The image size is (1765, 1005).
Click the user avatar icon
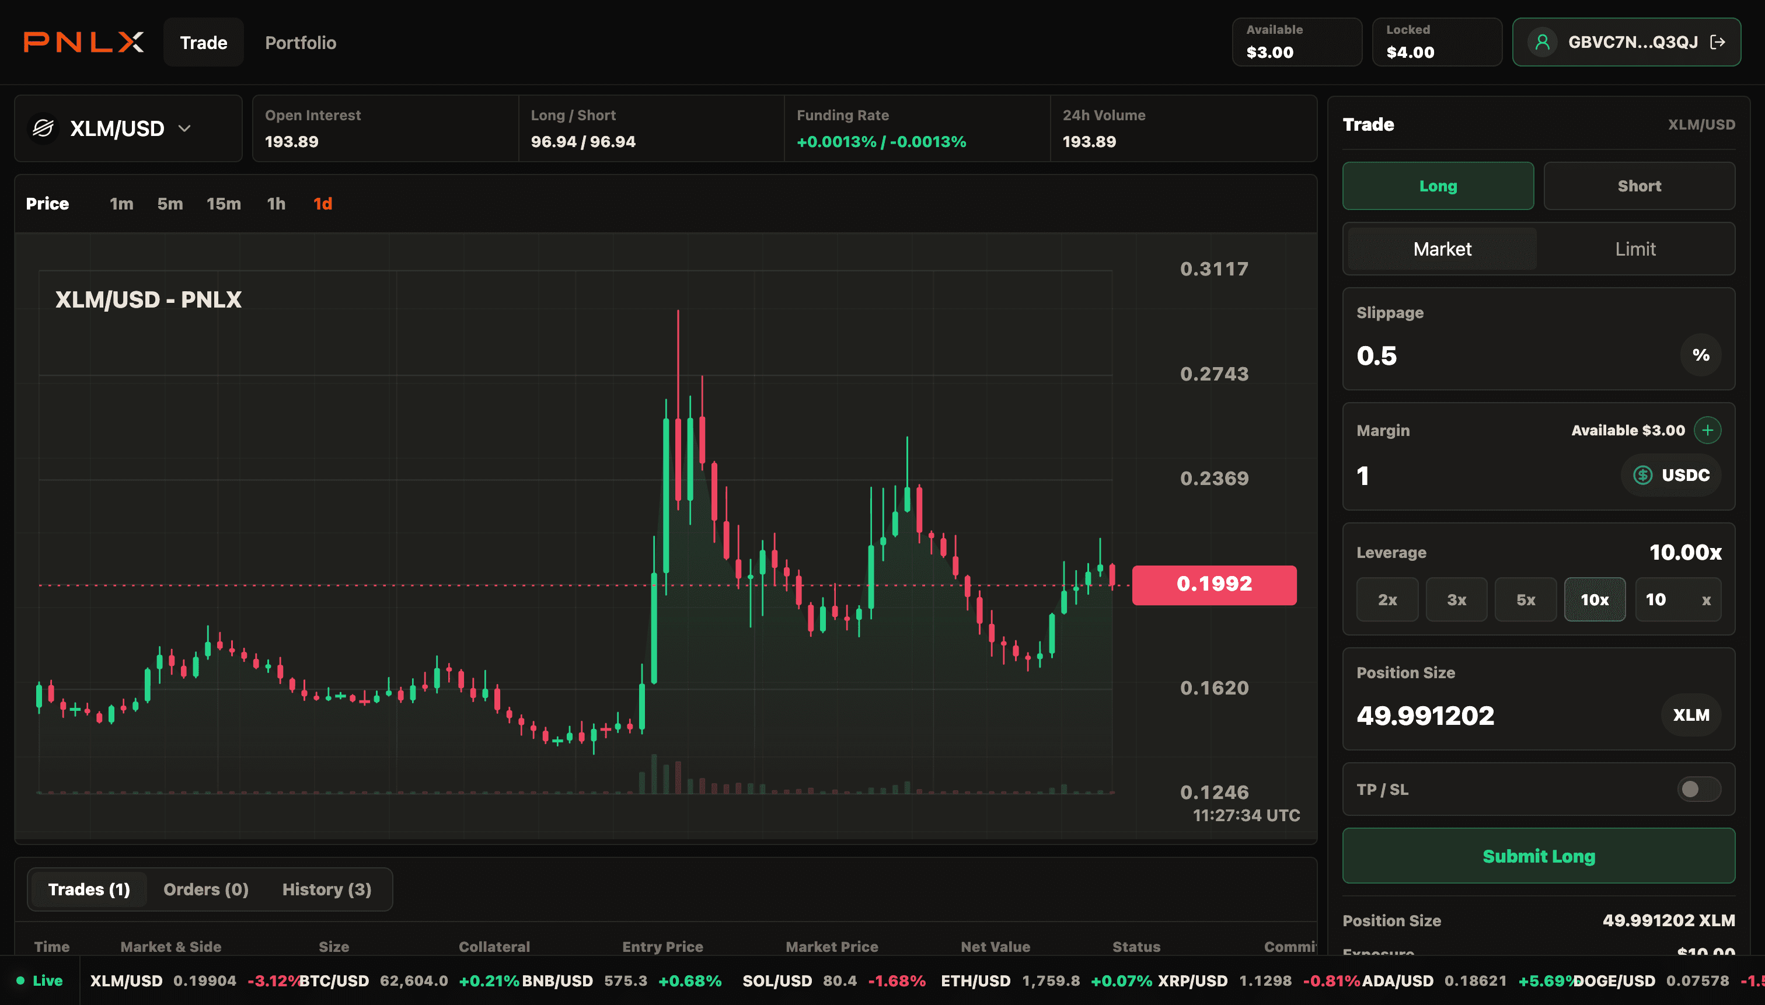(x=1542, y=42)
